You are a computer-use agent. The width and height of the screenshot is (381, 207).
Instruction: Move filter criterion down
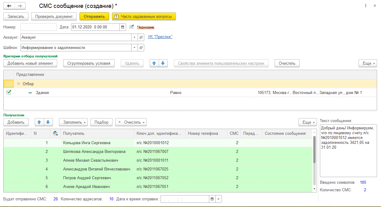(163, 63)
